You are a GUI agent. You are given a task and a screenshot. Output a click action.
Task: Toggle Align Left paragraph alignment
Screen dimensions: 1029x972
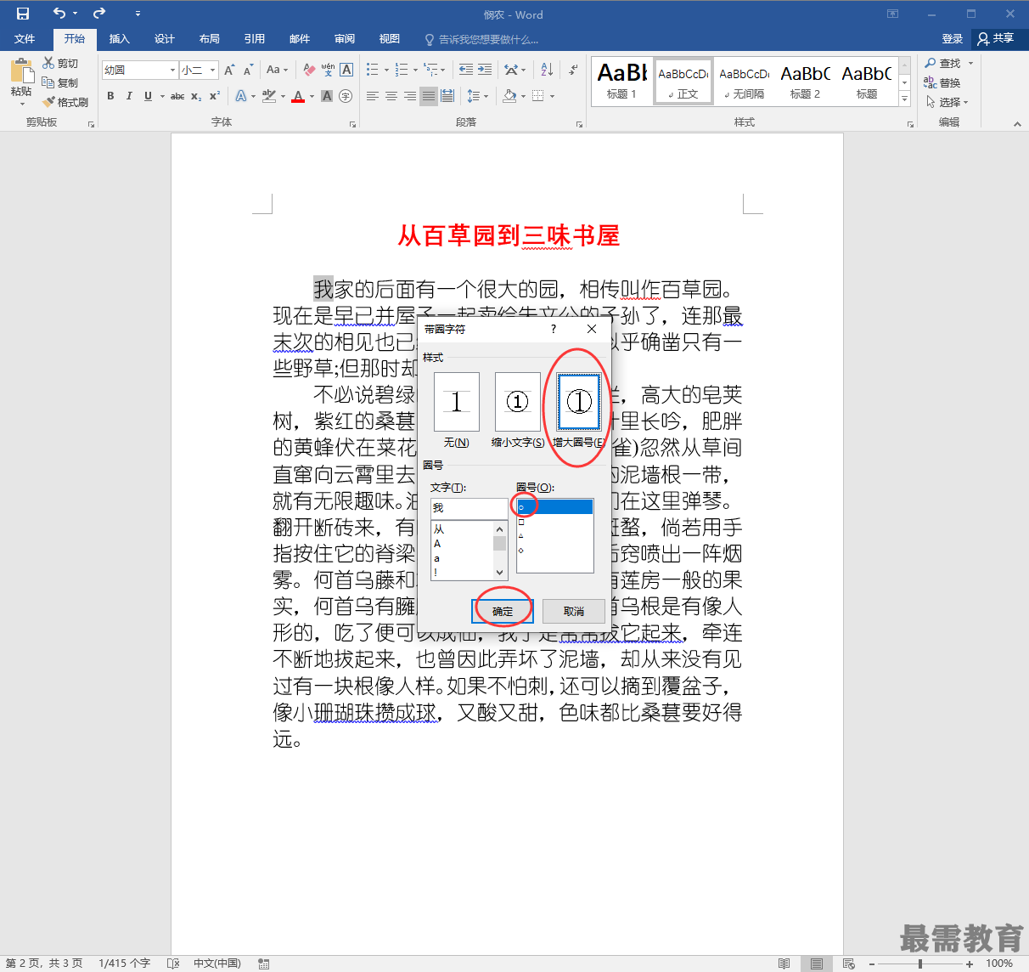pyautogui.click(x=373, y=96)
